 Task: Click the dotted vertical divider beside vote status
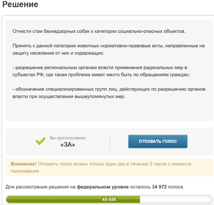click(x=110, y=141)
